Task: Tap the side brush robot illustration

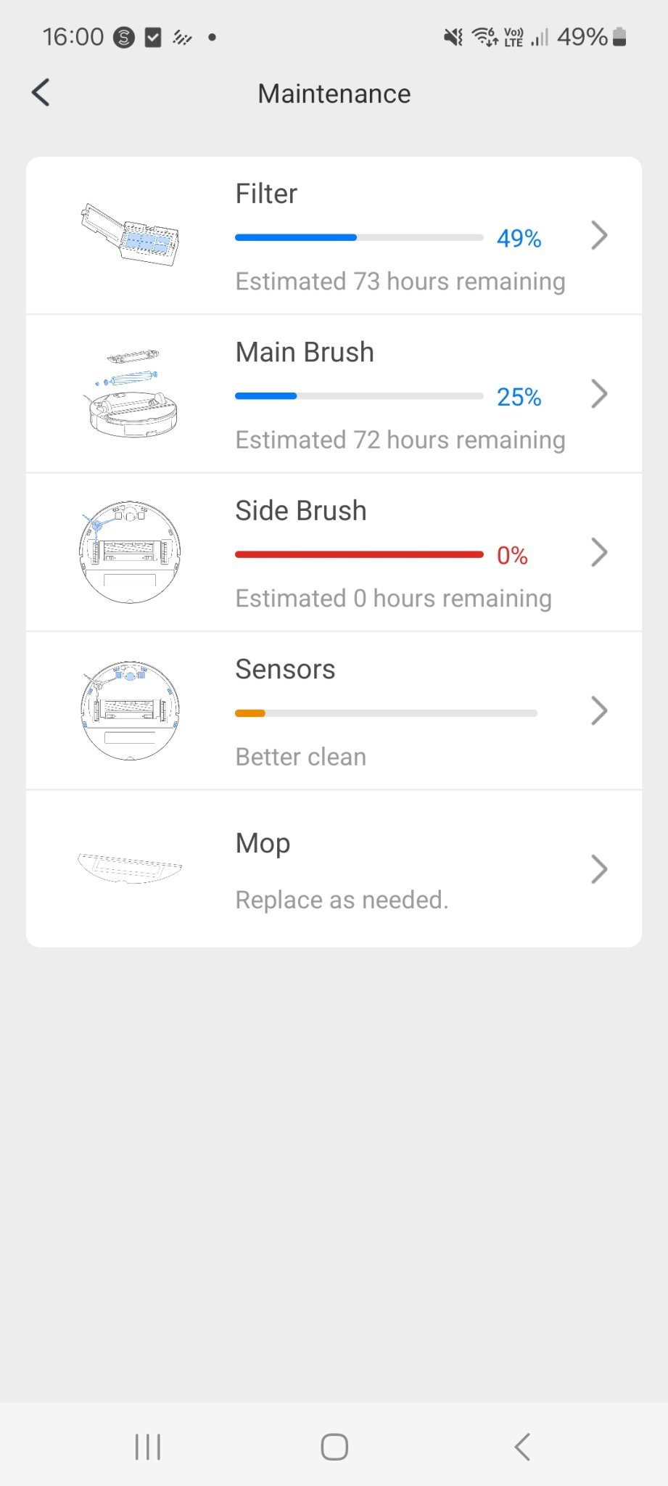Action: (131, 552)
